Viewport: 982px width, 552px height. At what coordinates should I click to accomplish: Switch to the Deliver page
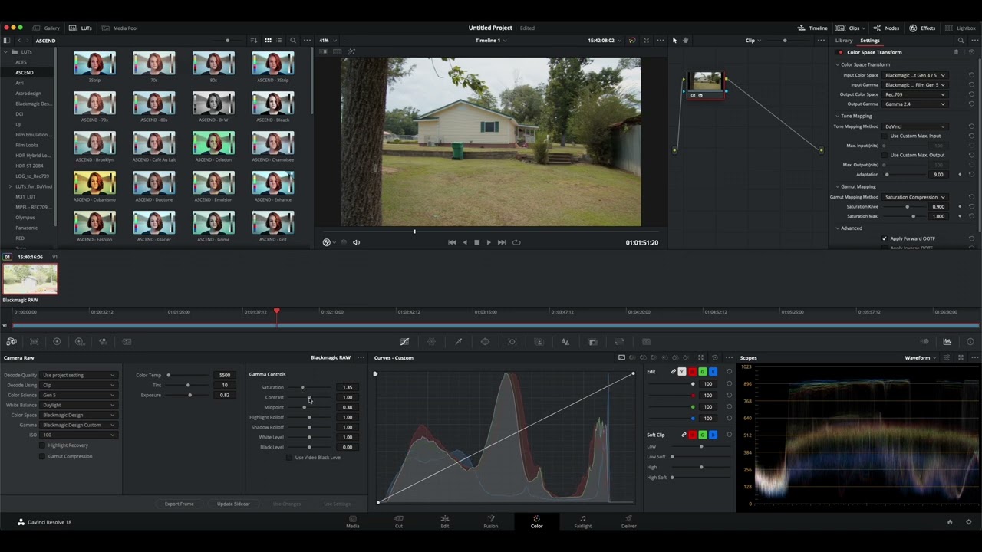pos(629,522)
